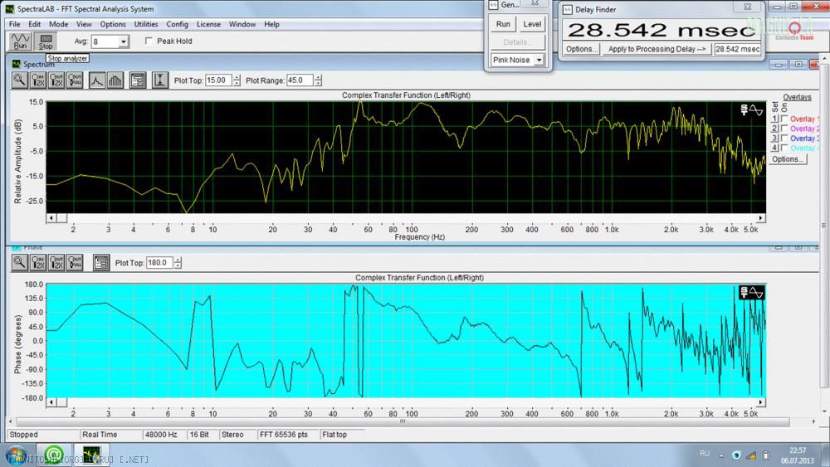Decrease Plot Range with spinner down arrow
830x467 pixels.
tap(318, 84)
